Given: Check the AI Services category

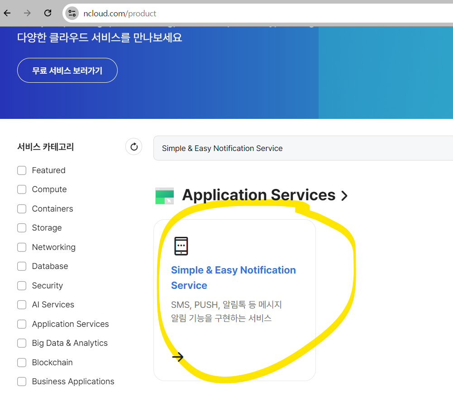Looking at the screenshot, I should [x=22, y=305].
